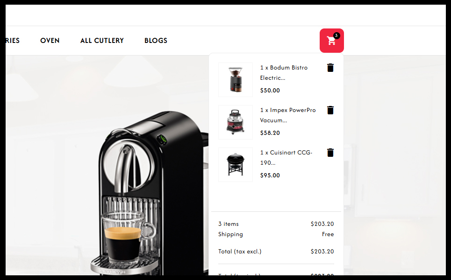
Task: Click the 3 items subtotal line
Action: pos(276,224)
